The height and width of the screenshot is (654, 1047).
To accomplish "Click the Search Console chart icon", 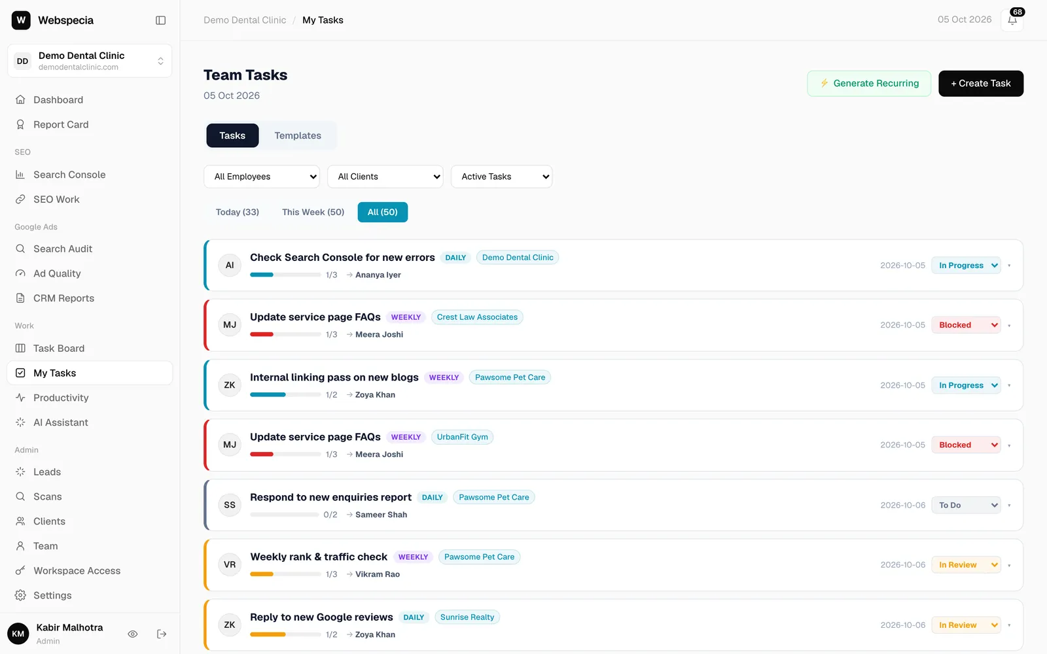I will click(x=20, y=175).
